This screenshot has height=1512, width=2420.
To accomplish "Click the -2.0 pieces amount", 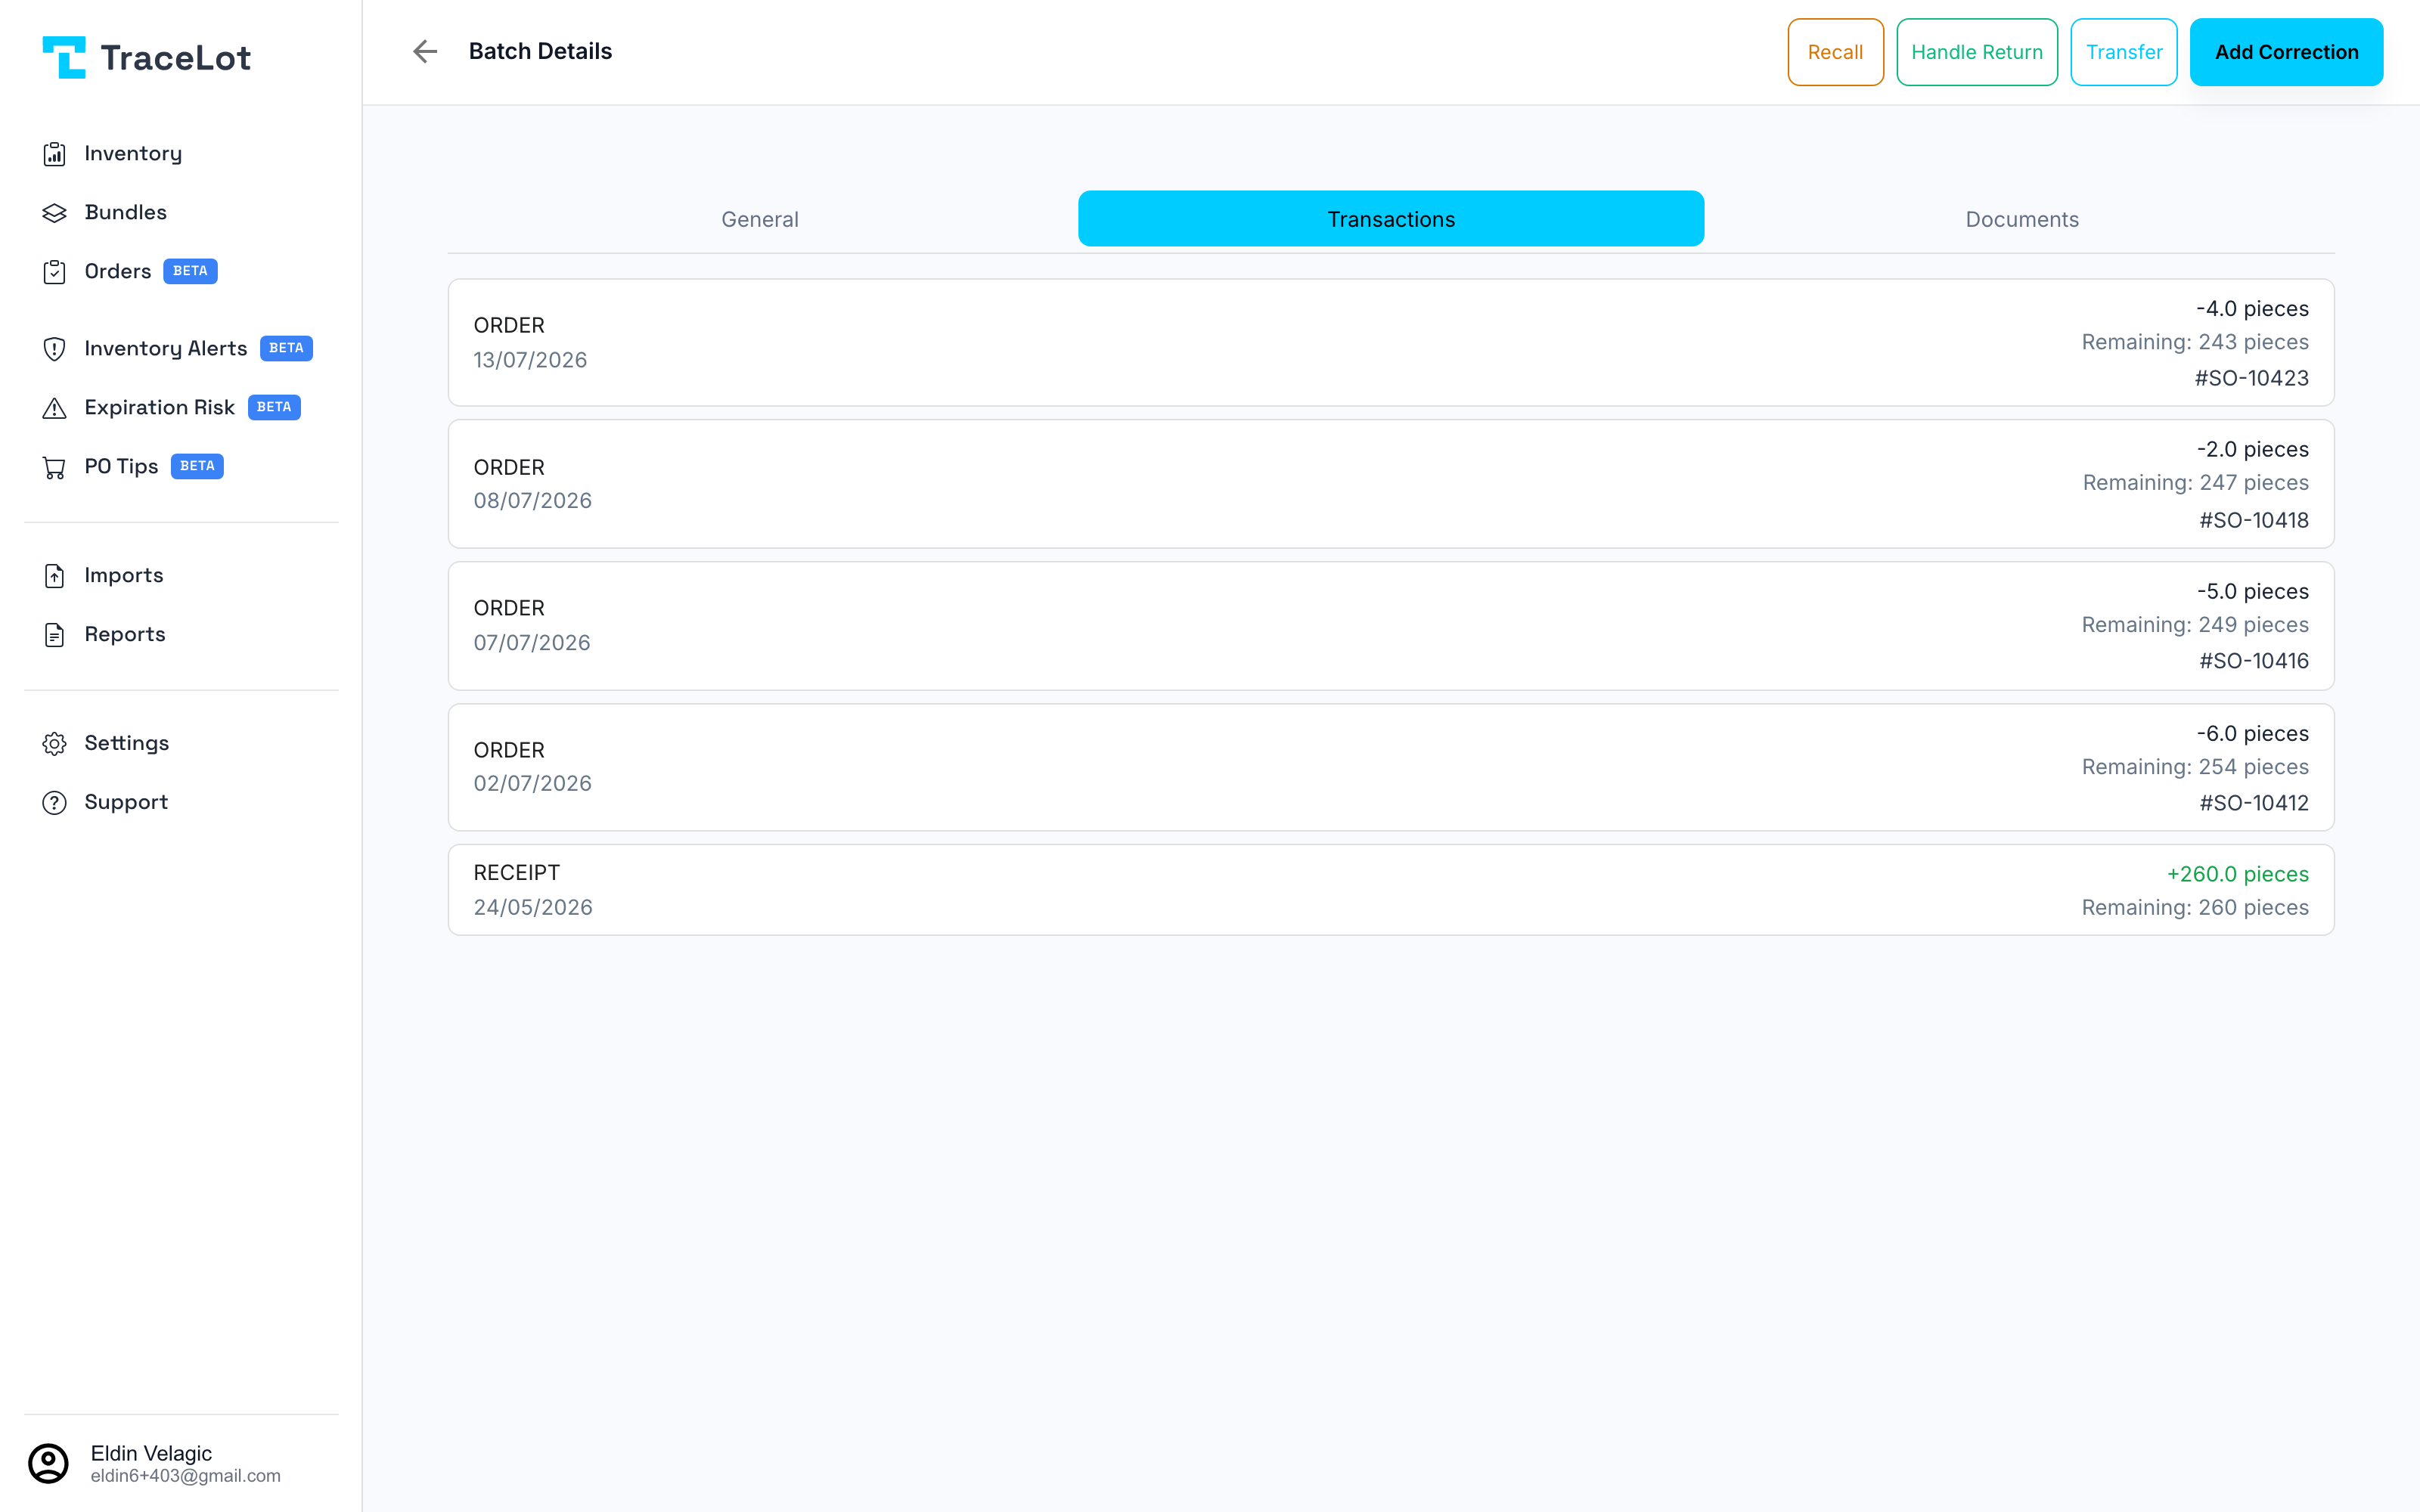I will point(2253,450).
